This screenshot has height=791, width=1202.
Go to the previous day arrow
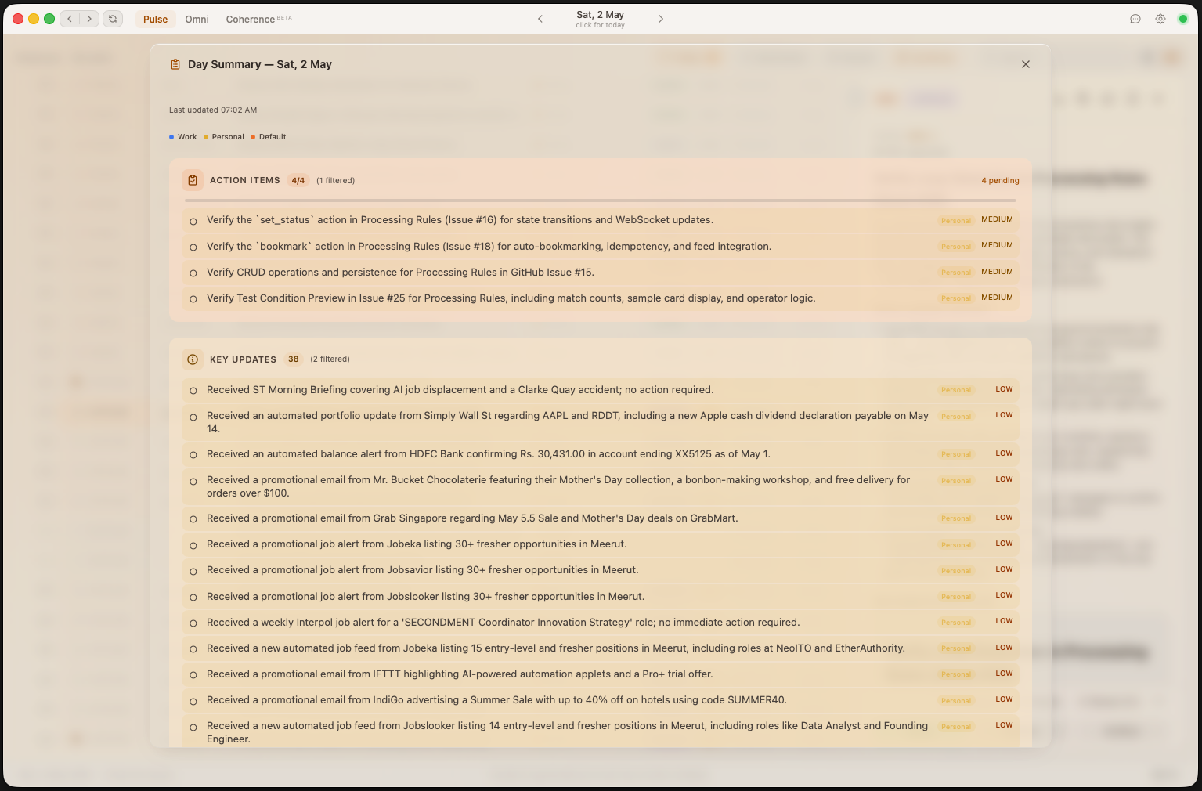pyautogui.click(x=540, y=19)
